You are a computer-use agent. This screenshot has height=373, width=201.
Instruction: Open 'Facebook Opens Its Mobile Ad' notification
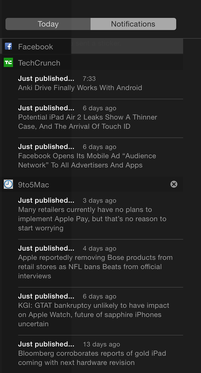(101, 156)
